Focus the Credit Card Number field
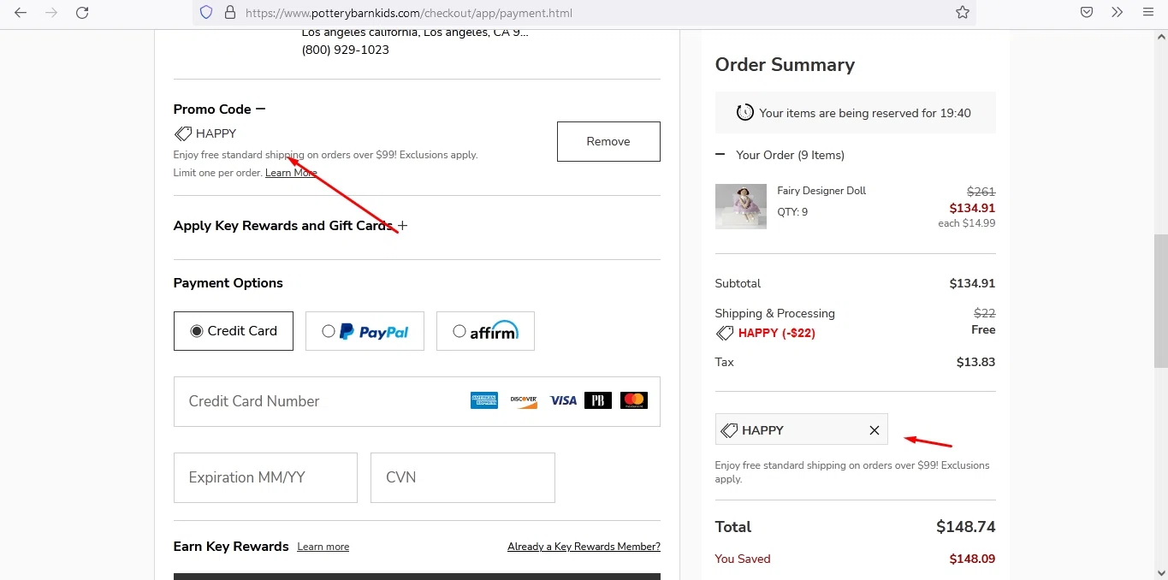1168x580 pixels. [417, 401]
